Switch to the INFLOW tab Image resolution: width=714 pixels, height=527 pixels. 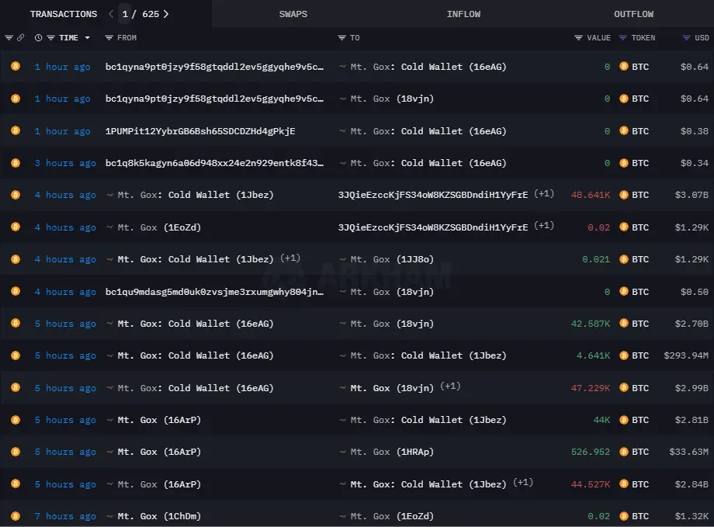point(463,14)
